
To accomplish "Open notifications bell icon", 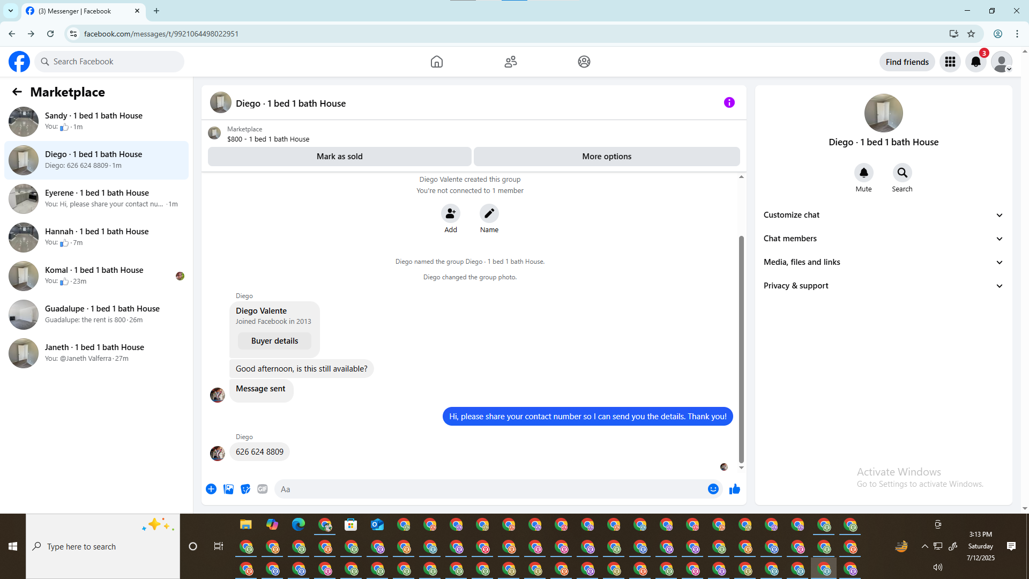I will (x=975, y=62).
